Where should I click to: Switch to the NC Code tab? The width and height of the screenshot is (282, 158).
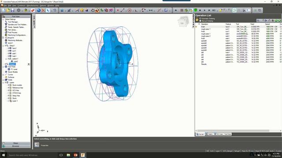[219, 134]
